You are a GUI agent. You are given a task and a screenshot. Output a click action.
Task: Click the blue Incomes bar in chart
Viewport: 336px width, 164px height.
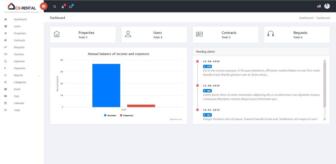(106, 85)
